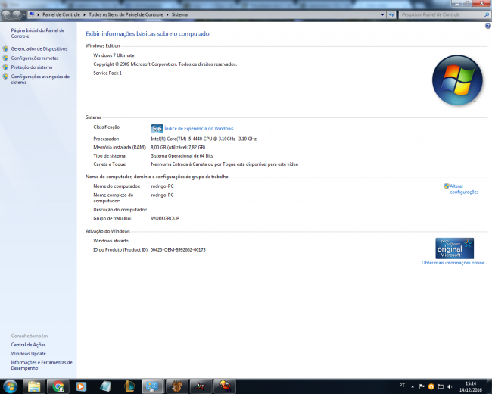492x394 pixels.
Task: Select the Sistema breadcrumb
Action: coord(179,14)
